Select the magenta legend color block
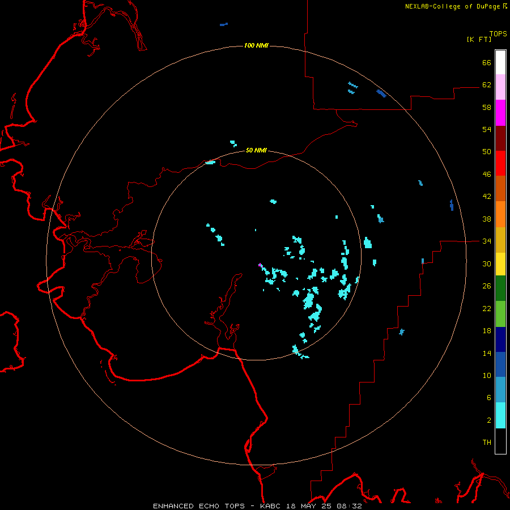510x510 pixels. point(500,113)
